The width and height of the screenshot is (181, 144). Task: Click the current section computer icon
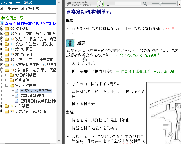tap(2, 23)
